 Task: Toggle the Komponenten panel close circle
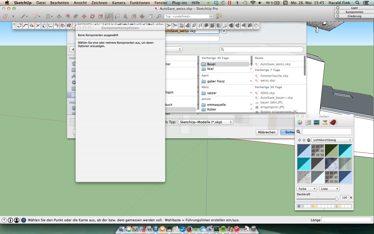(338, 12)
